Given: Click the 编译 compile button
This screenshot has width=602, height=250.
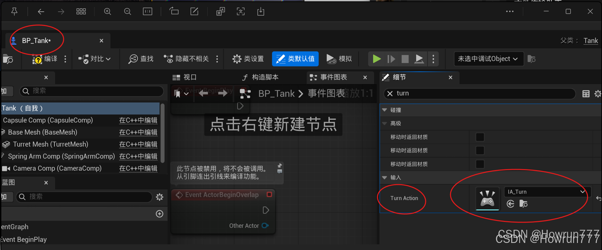Looking at the screenshot, I should coord(45,59).
